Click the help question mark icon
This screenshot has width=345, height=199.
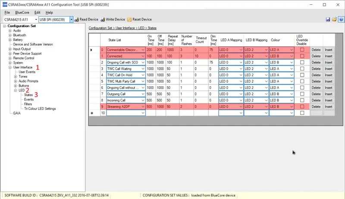pos(341,19)
